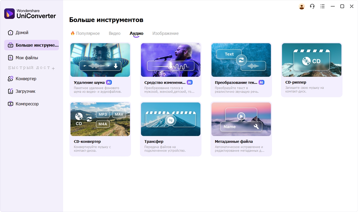
Task: Click the CD-конвертер title
Action: (87, 142)
